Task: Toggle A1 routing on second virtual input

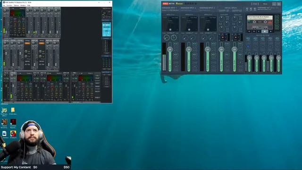Action: click(240, 44)
